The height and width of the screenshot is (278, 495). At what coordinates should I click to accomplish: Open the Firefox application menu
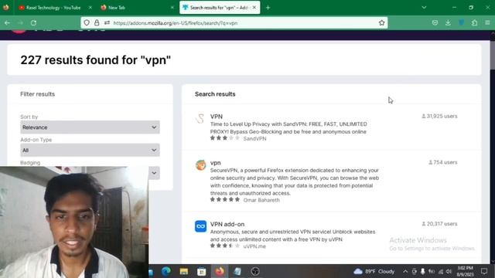(x=487, y=22)
